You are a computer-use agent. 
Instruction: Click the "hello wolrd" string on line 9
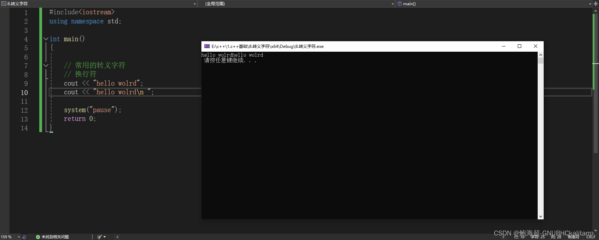(117, 83)
